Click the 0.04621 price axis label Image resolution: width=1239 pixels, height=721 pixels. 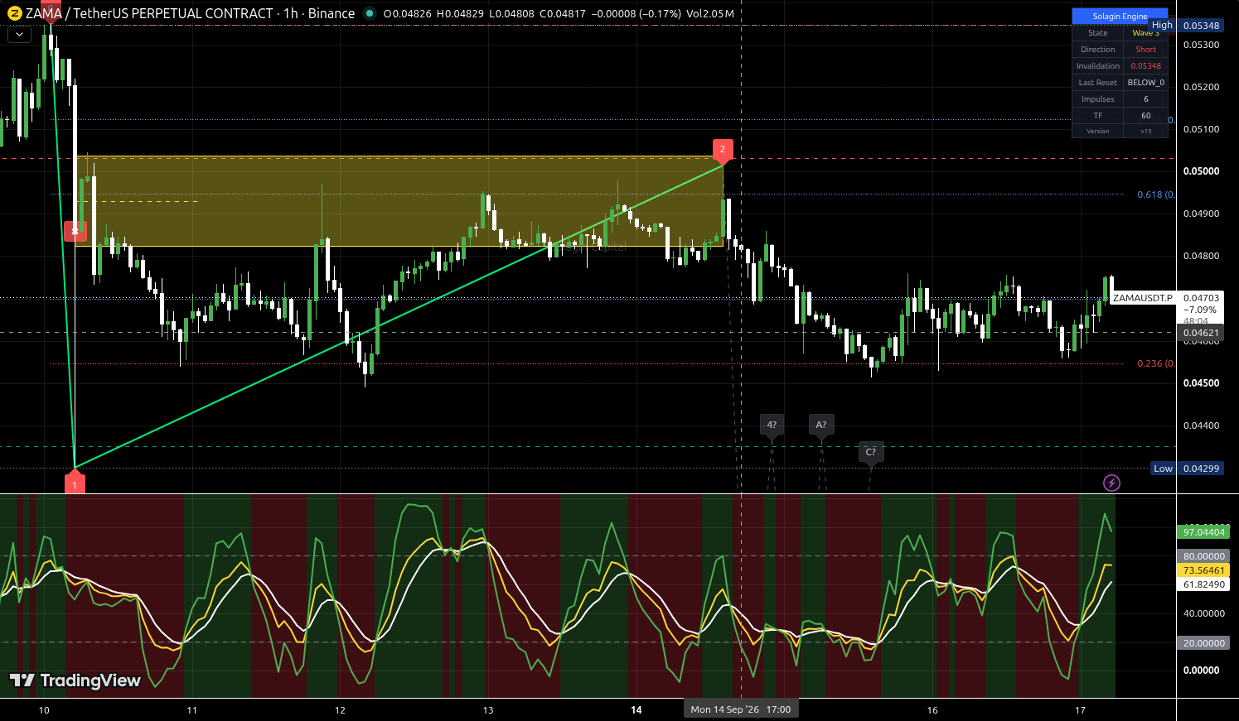(1201, 333)
